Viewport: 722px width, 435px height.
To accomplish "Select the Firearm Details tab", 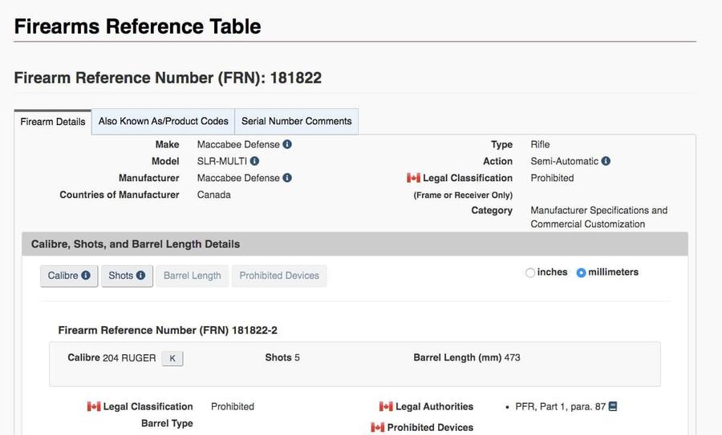I will (x=53, y=123).
